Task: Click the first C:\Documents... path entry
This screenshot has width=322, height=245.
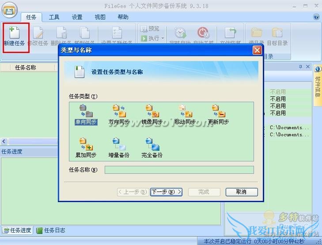Action: (289, 128)
